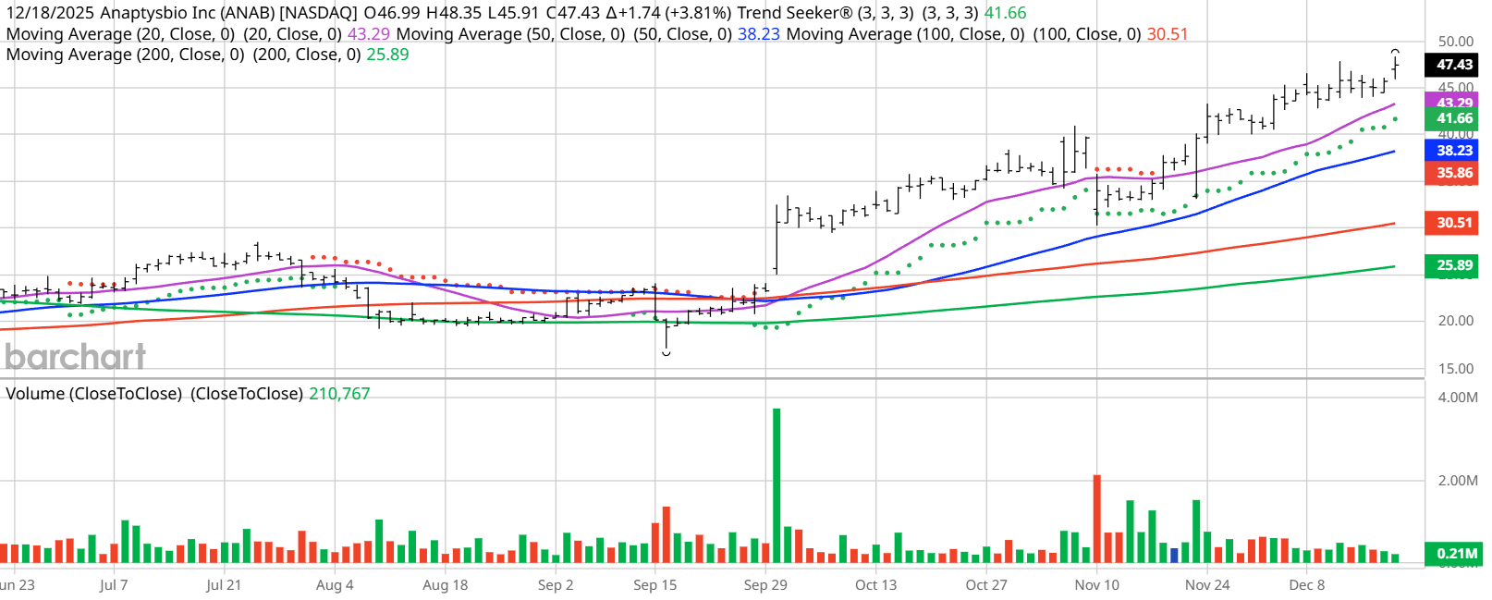Click the 15.00 price axis label

(1456, 369)
